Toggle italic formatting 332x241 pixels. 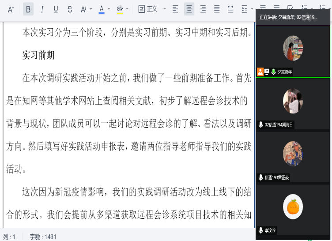click(x=42, y=9)
